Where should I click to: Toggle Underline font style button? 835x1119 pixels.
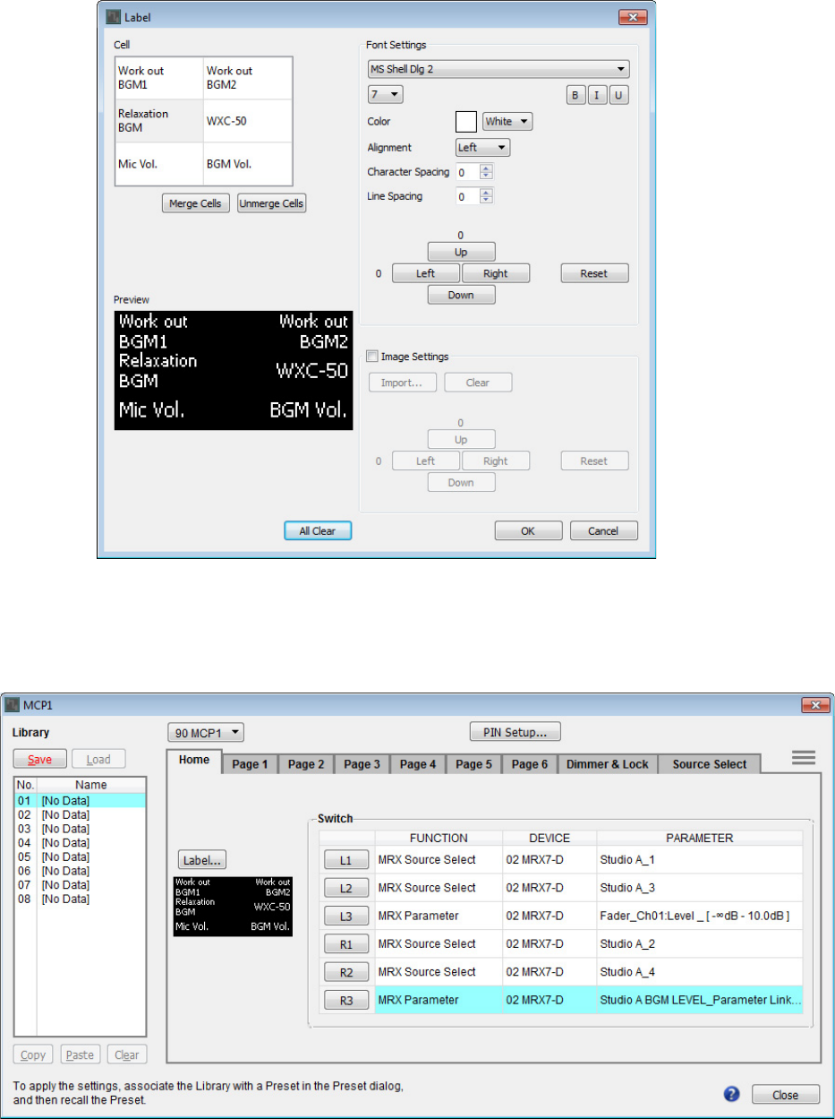click(x=619, y=96)
